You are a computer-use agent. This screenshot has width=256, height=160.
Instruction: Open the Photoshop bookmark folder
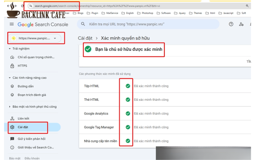tap(145, 13)
